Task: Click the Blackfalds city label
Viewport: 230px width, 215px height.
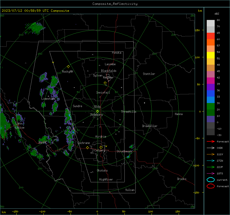Action: tap(109, 71)
